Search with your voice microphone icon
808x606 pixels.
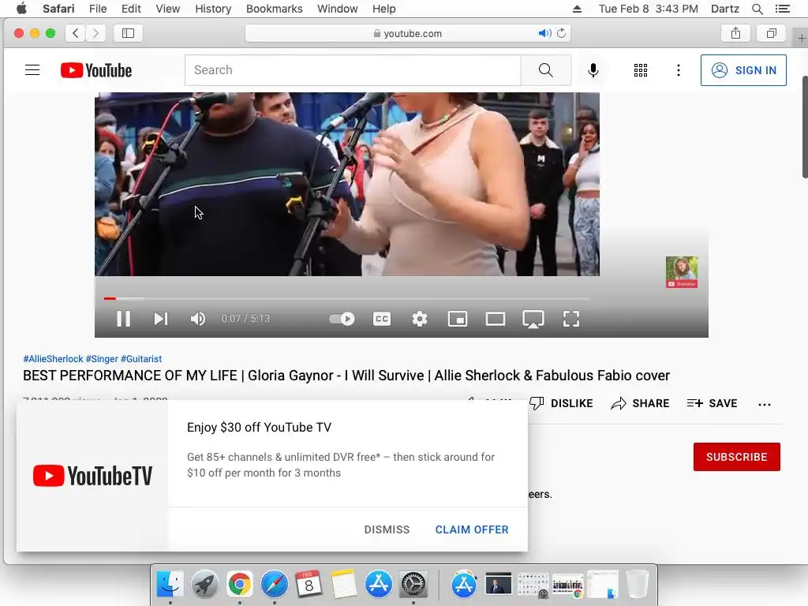click(593, 70)
